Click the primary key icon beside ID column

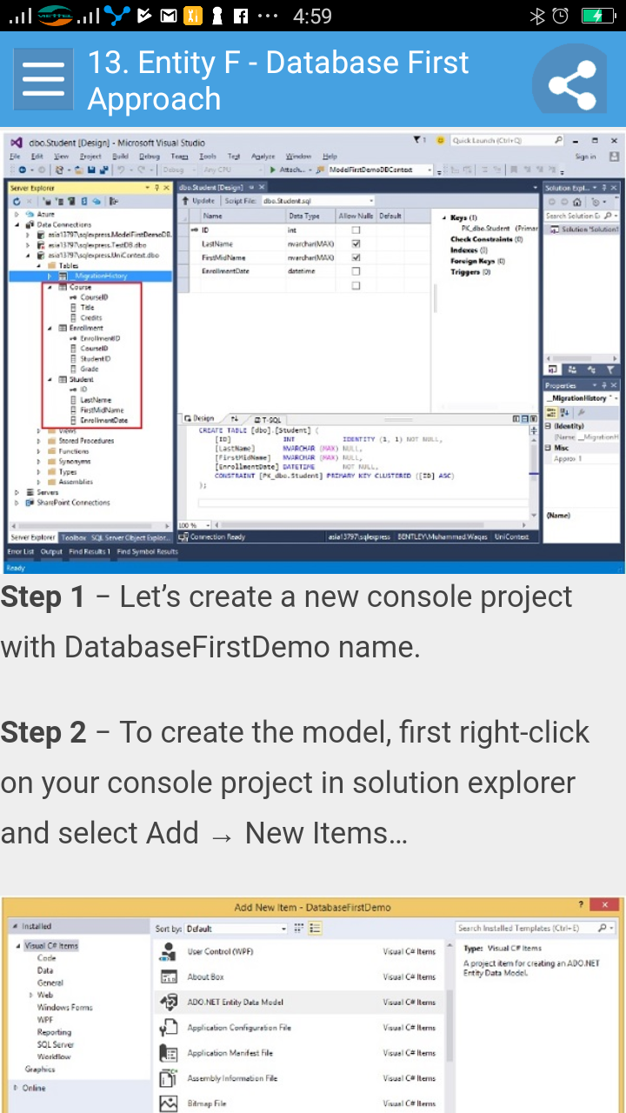194,230
